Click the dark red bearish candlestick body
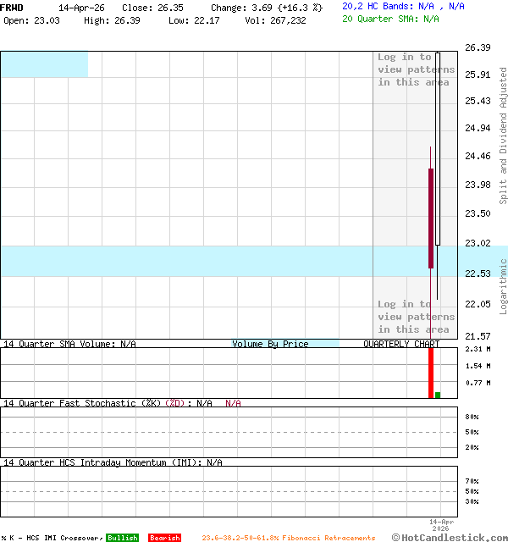The image size is (508, 542). [431, 218]
